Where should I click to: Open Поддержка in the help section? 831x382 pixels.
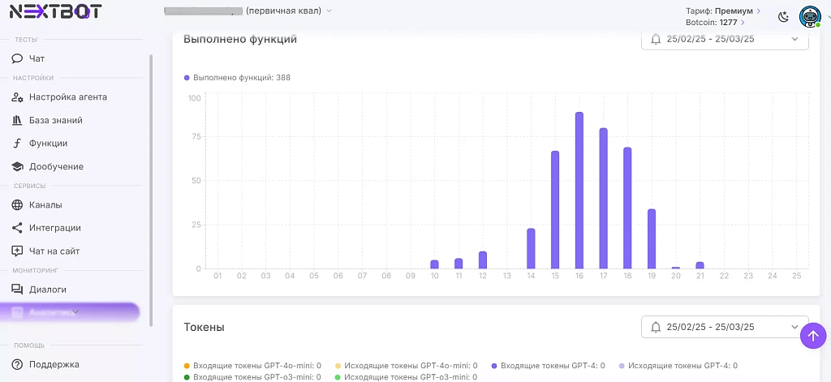[x=54, y=364]
